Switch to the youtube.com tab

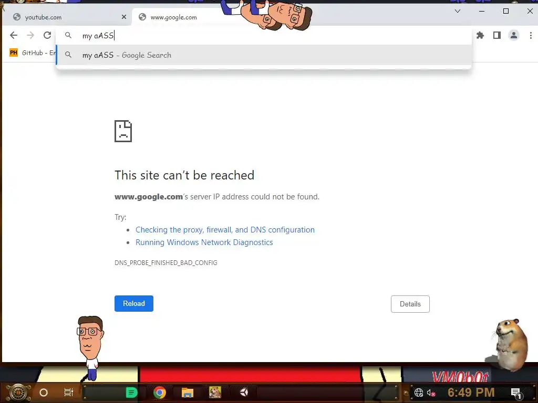tap(67, 17)
